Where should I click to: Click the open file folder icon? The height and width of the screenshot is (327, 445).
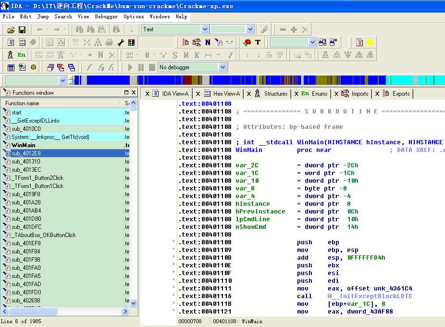coord(11,29)
